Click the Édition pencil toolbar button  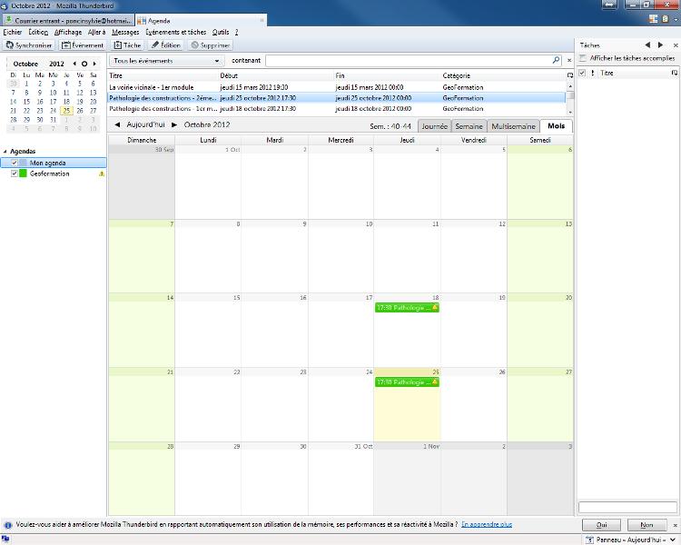[165, 45]
